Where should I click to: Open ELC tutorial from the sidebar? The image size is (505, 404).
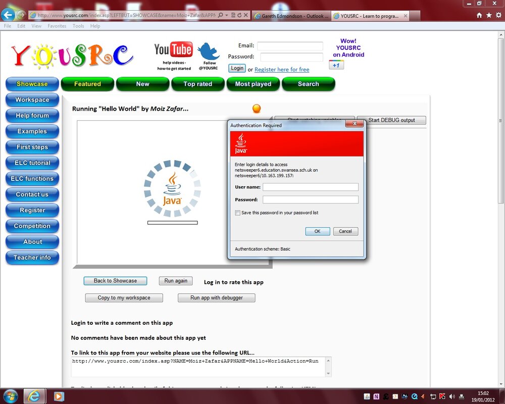[x=32, y=163]
